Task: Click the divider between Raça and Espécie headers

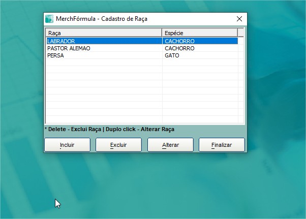Action: click(162, 33)
